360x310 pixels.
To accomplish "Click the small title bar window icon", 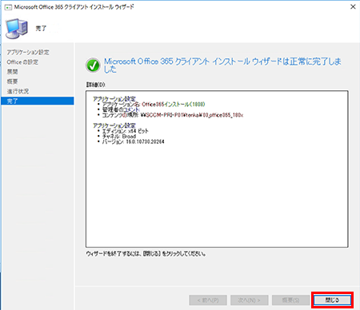I will pyautogui.click(x=8, y=7).
